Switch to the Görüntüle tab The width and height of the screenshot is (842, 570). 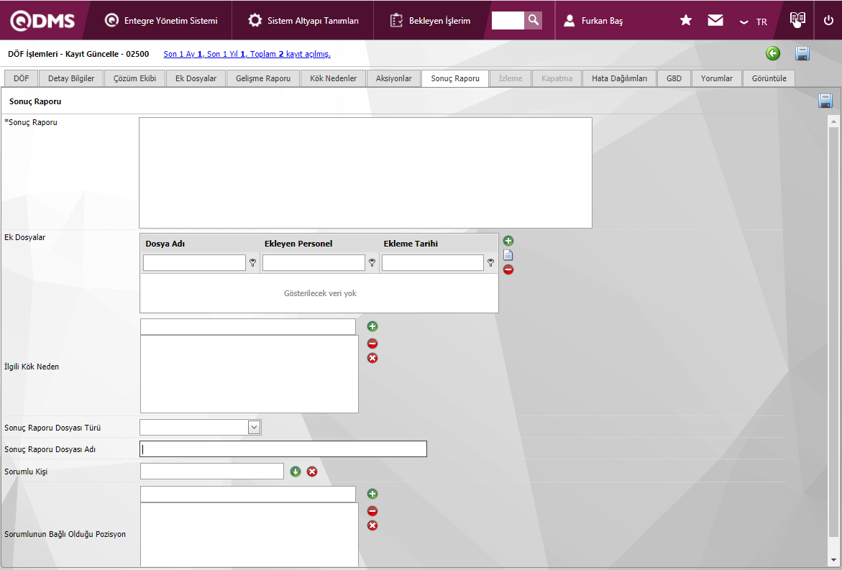pyautogui.click(x=769, y=78)
